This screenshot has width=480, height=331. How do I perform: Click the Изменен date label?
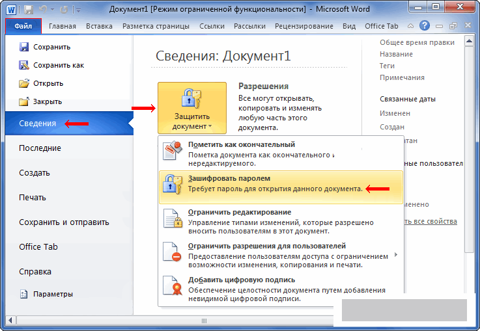point(395,113)
